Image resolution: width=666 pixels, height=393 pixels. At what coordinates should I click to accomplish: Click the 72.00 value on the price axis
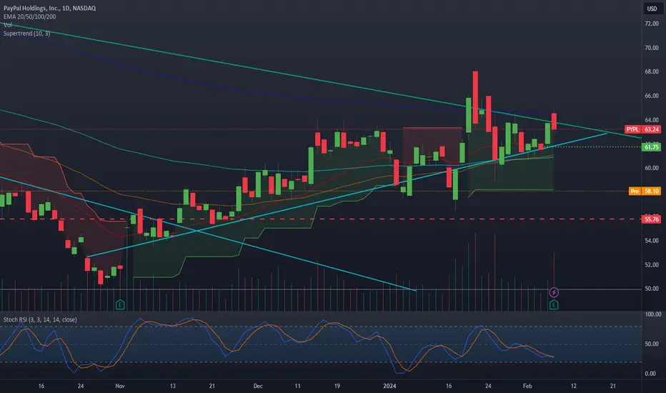click(x=652, y=24)
